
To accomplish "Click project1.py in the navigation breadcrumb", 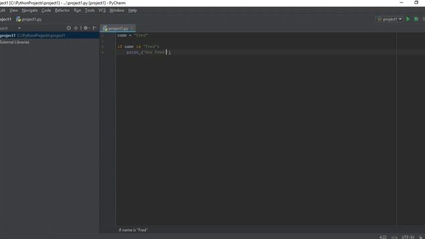I will tap(29, 19).
